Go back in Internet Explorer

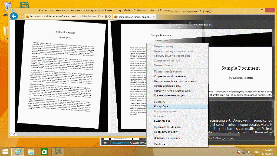(x=14, y=17)
